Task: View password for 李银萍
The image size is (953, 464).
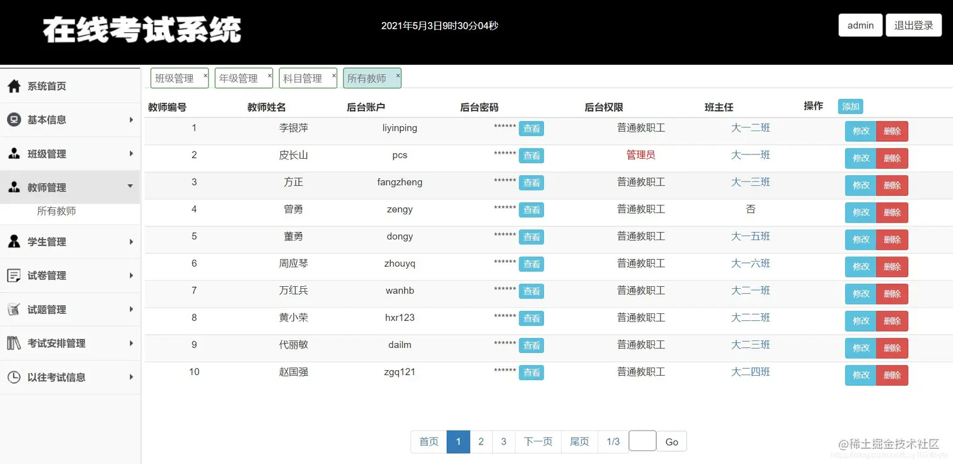Action: (x=531, y=129)
